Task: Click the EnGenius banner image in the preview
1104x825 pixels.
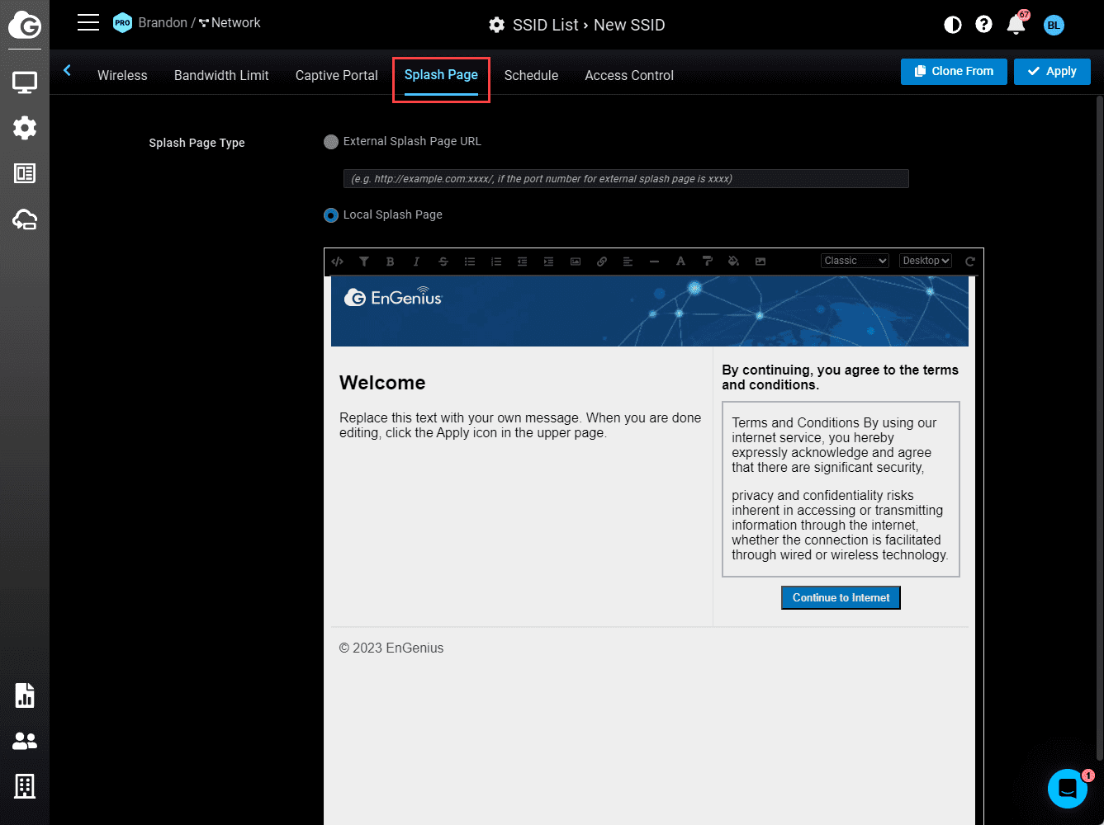Action: [x=650, y=311]
